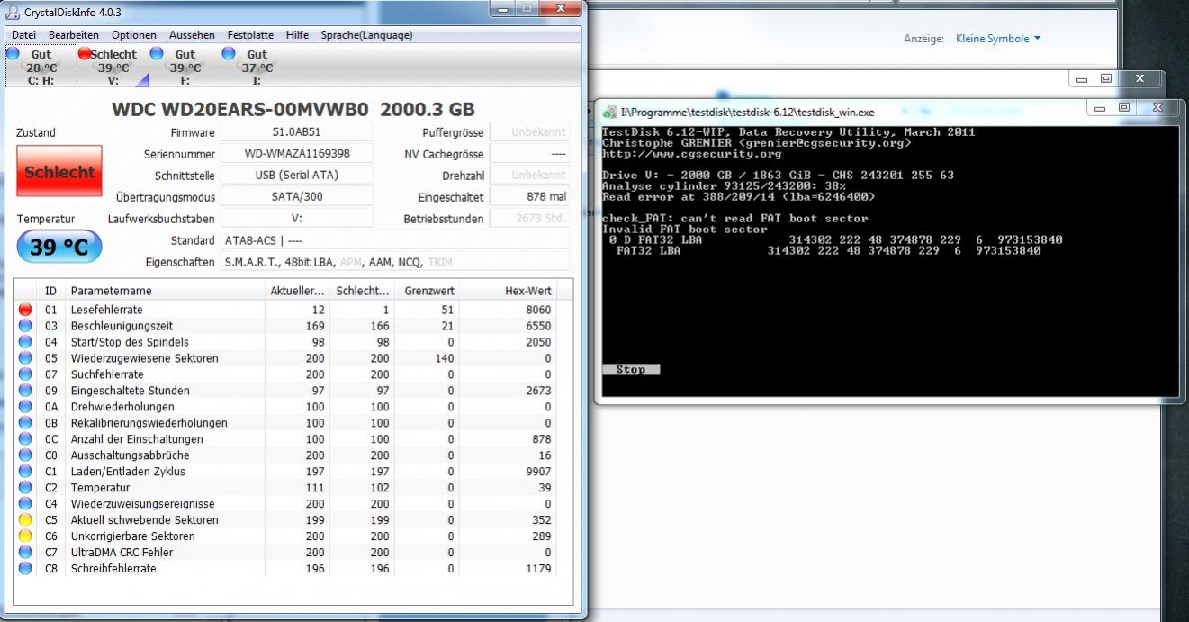Click the yellow icon for Unkorrigierbare Sektoren
This screenshot has height=622, width=1189.
(x=25, y=536)
